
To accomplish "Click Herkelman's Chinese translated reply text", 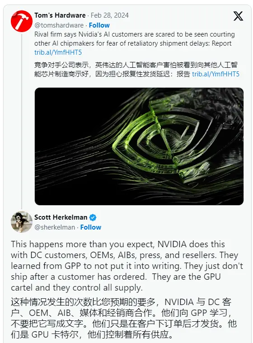I will point(124,318).
